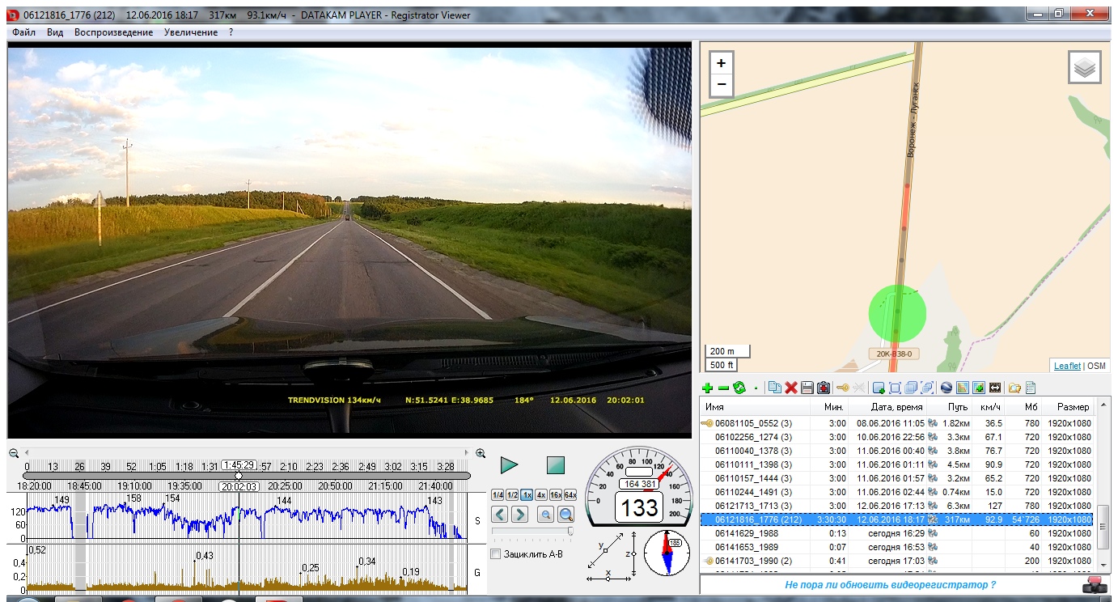Set playback speed to 1/2

click(511, 495)
